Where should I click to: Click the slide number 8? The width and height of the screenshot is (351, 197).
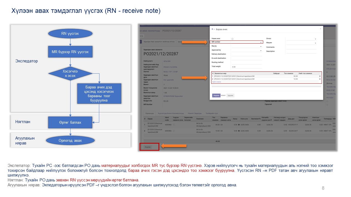pyautogui.click(x=323, y=188)
